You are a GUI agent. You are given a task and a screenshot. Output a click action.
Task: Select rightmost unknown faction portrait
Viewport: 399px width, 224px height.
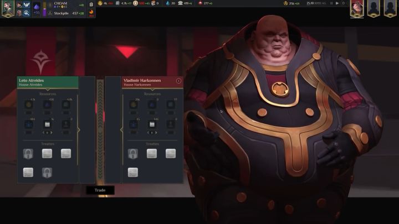pyautogui.click(x=390, y=8)
